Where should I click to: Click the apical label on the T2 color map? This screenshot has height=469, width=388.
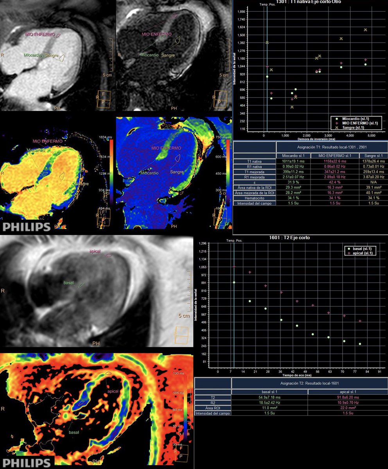113,390
